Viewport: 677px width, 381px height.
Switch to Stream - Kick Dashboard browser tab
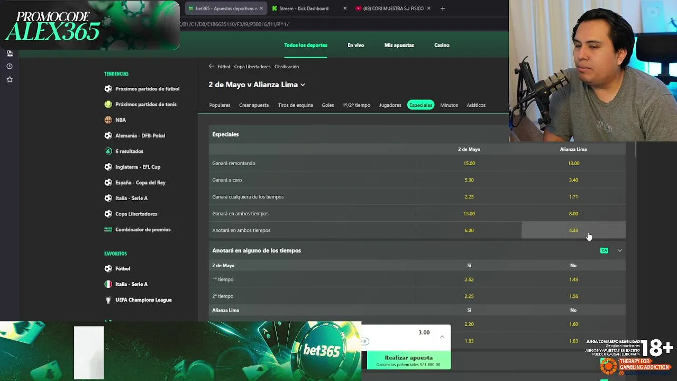pyautogui.click(x=304, y=8)
